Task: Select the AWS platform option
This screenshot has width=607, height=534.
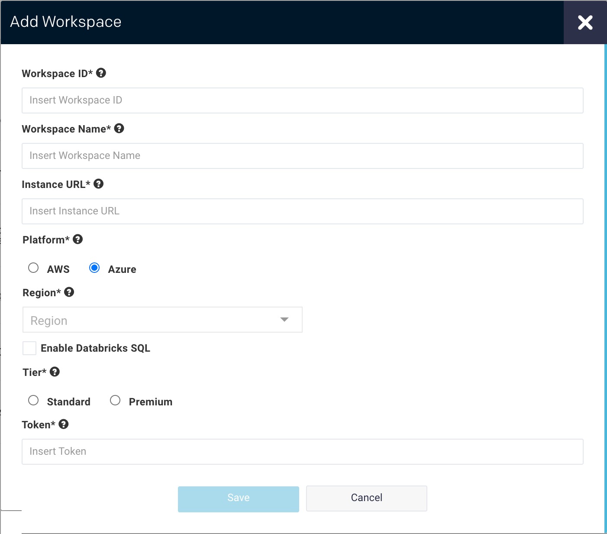Action: click(33, 268)
